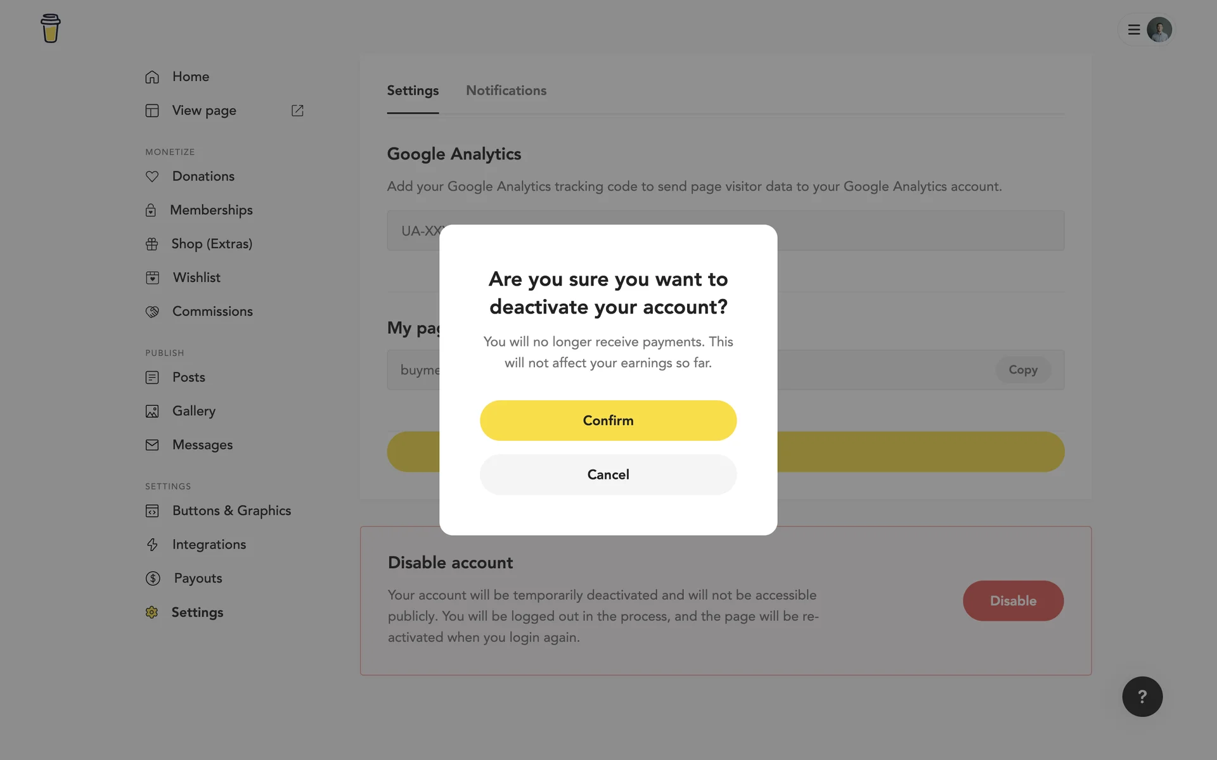The image size is (1217, 760).
Task: Open the hamburger menu beside the avatar
Action: pyautogui.click(x=1134, y=30)
